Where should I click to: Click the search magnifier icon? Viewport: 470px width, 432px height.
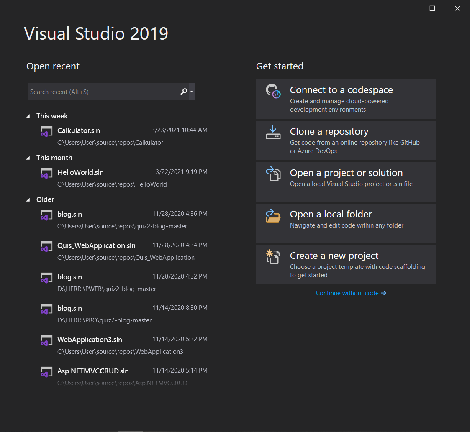click(184, 92)
